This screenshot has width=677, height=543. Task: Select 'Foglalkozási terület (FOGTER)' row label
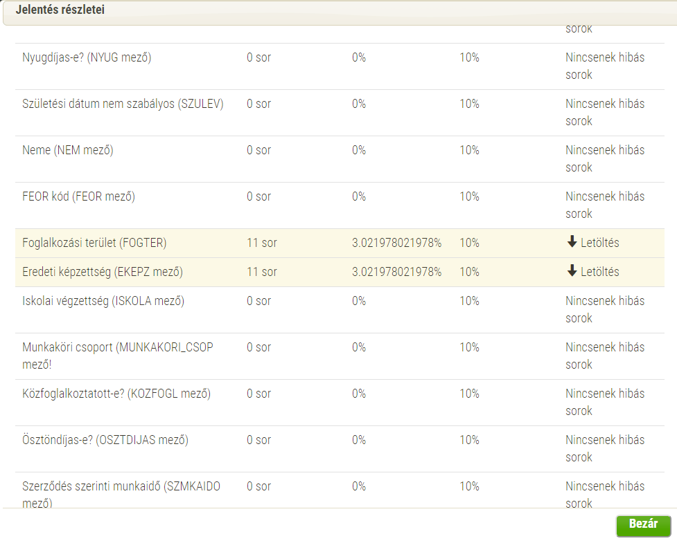[94, 243]
